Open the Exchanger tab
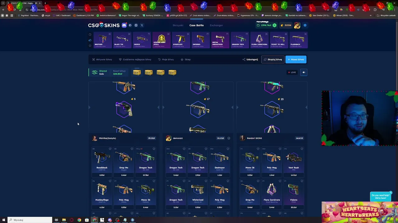 (x=216, y=25)
